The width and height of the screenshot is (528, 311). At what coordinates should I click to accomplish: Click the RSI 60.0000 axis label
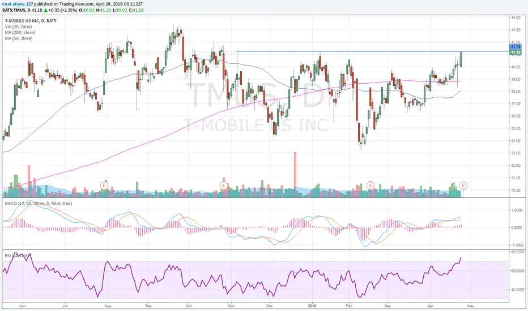click(517, 271)
